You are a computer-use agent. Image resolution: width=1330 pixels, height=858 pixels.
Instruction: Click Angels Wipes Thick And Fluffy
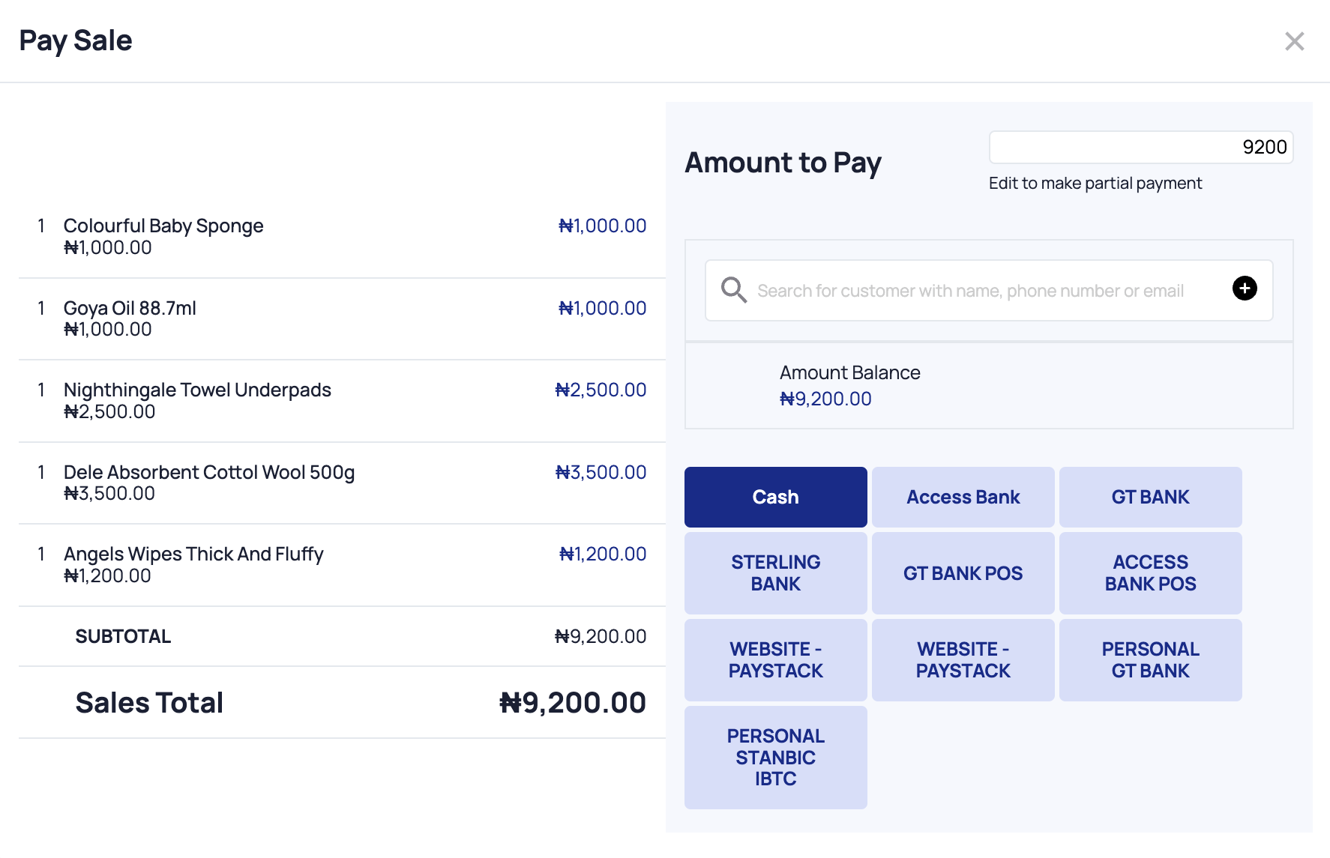[x=193, y=555]
